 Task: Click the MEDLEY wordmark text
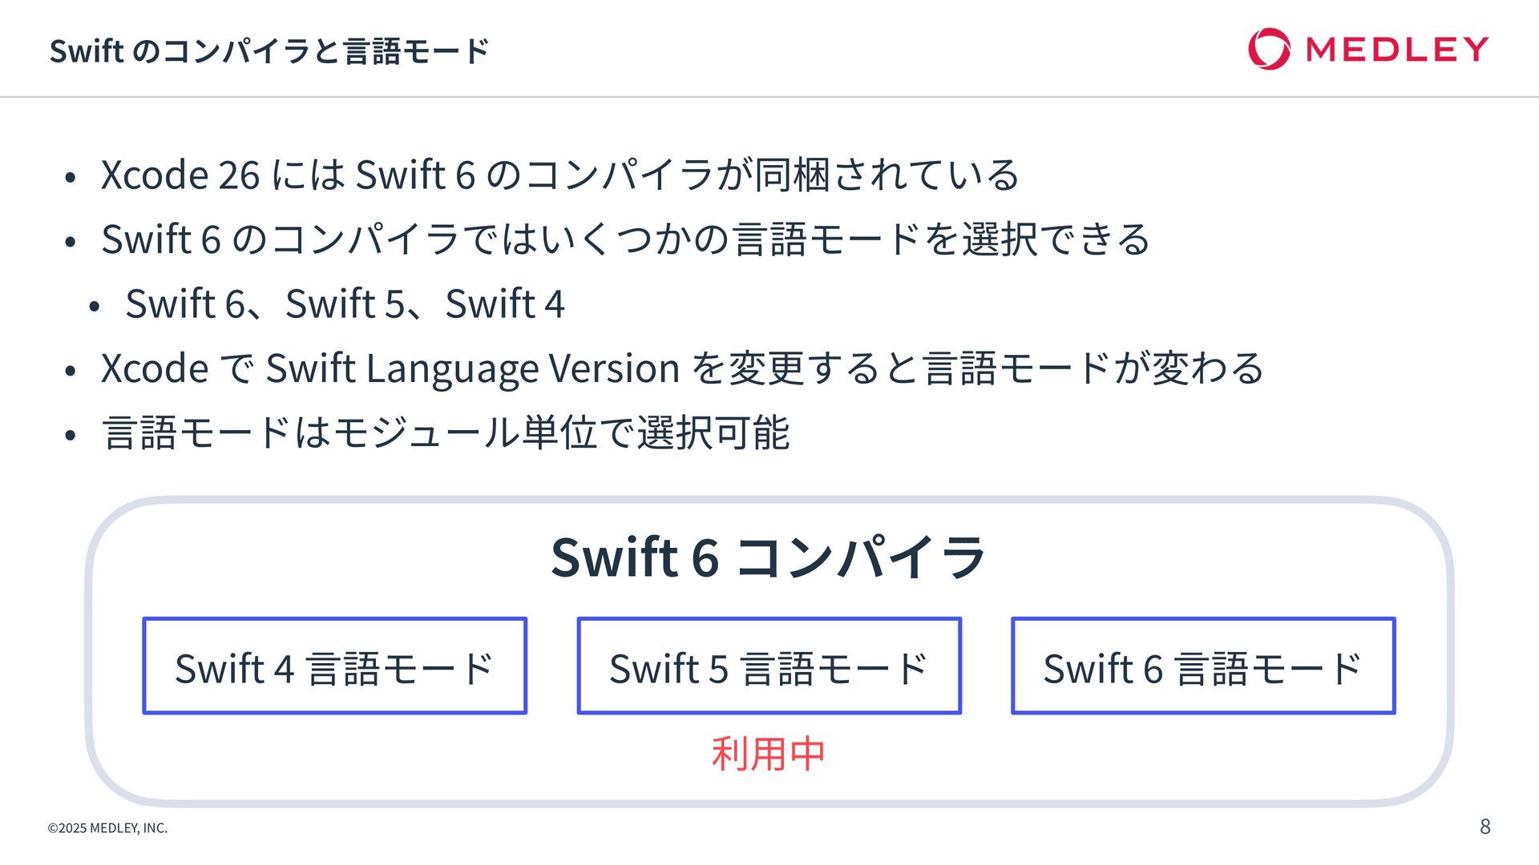[1397, 50]
